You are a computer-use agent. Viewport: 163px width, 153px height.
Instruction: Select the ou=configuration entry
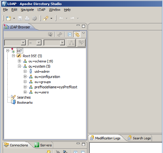[x=47, y=77]
